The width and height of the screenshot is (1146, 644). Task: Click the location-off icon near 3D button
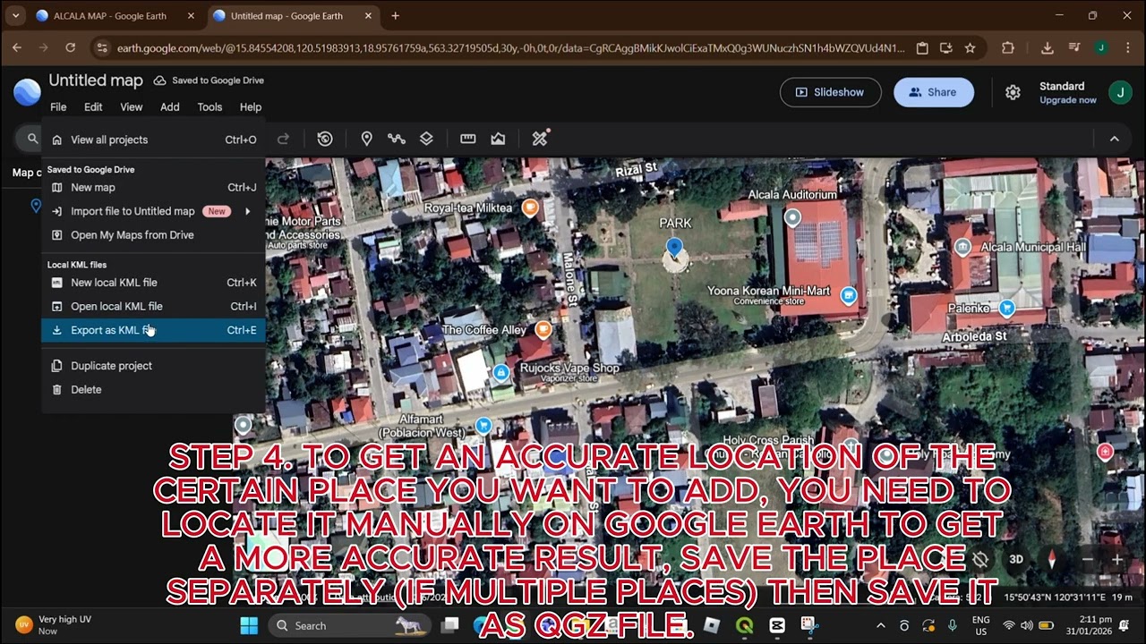tap(980, 560)
